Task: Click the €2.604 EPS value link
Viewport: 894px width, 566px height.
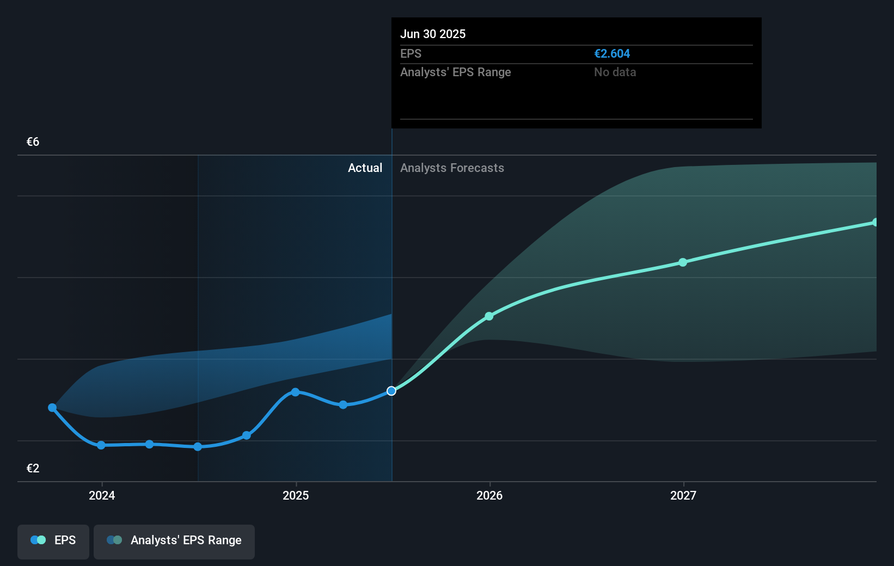Action: click(x=612, y=53)
